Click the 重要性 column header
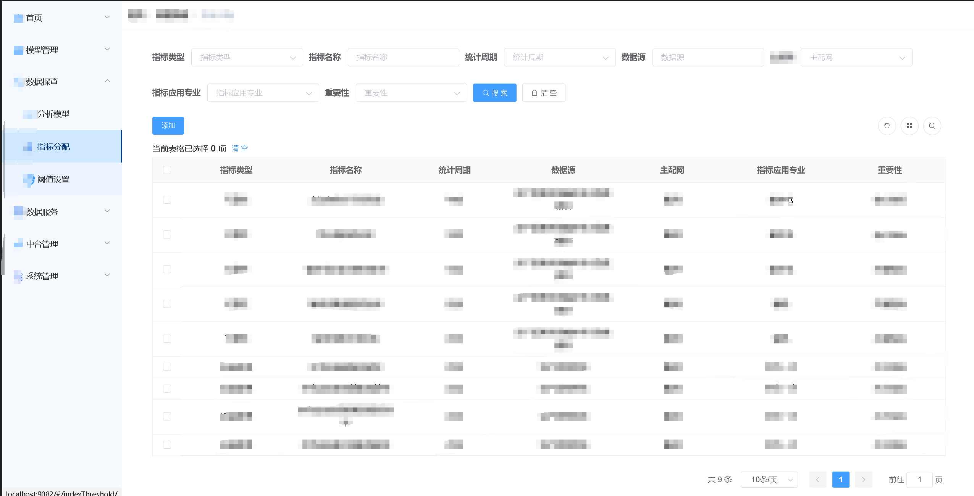Viewport: 974px width, 496px height. click(x=890, y=170)
